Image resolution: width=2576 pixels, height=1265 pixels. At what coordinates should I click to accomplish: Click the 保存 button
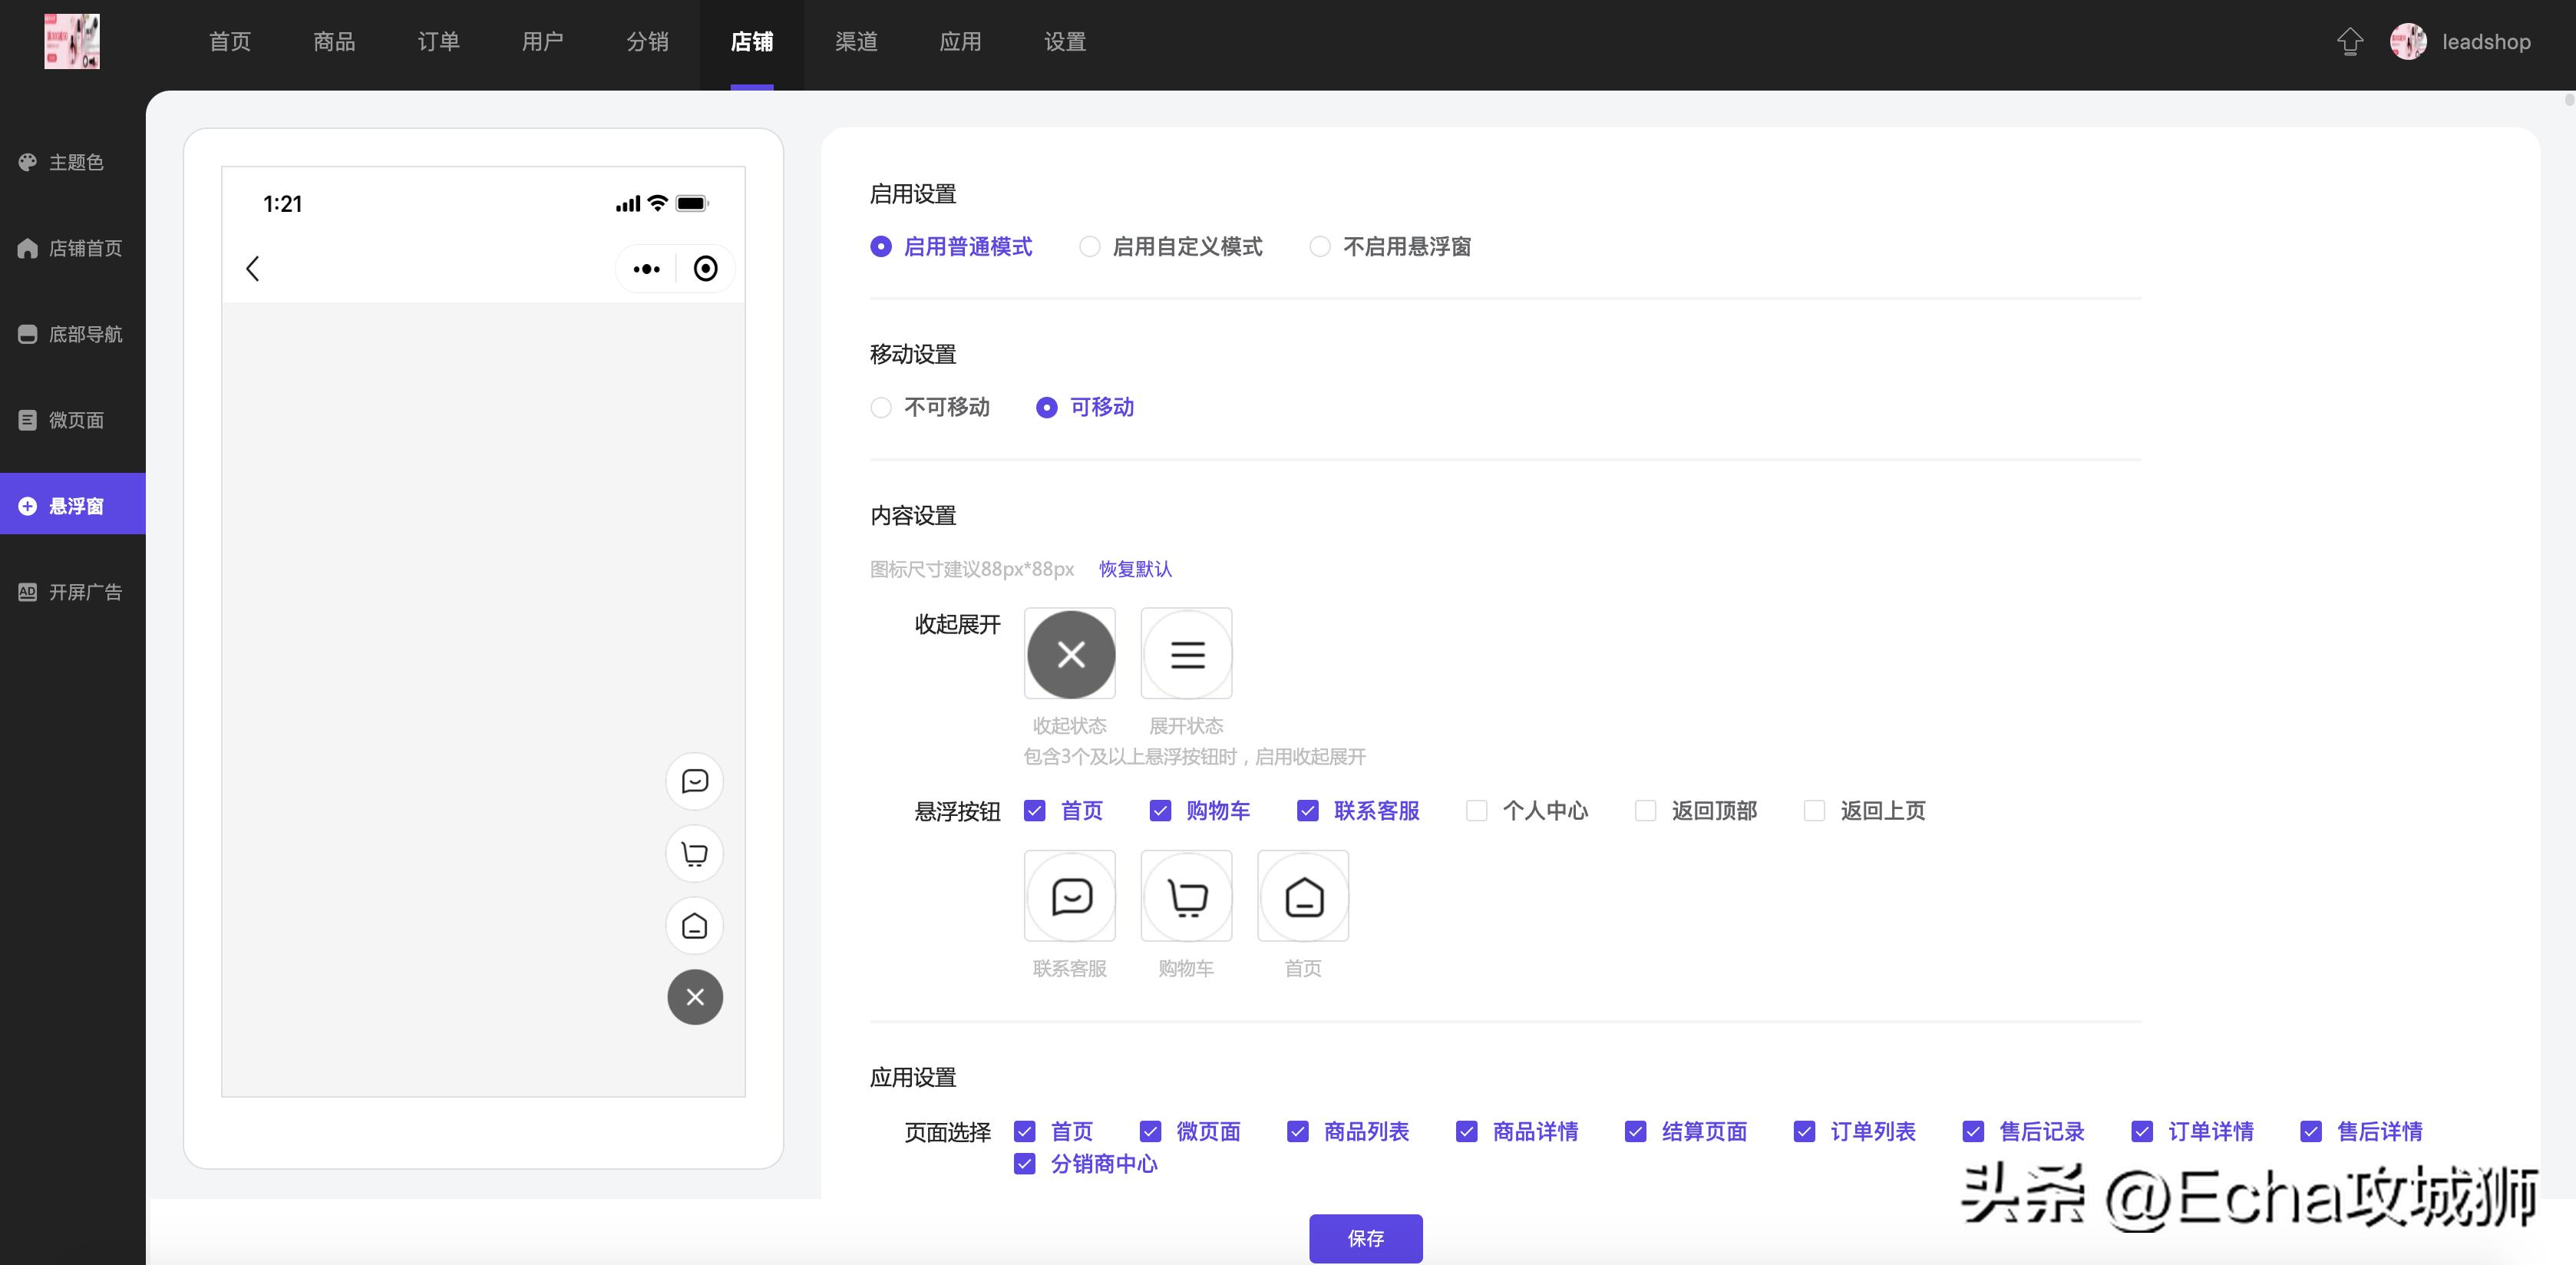[x=1365, y=1238]
